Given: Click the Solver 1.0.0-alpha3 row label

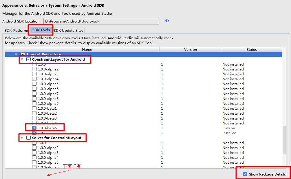Looking at the screenshot, I should (48, 153).
